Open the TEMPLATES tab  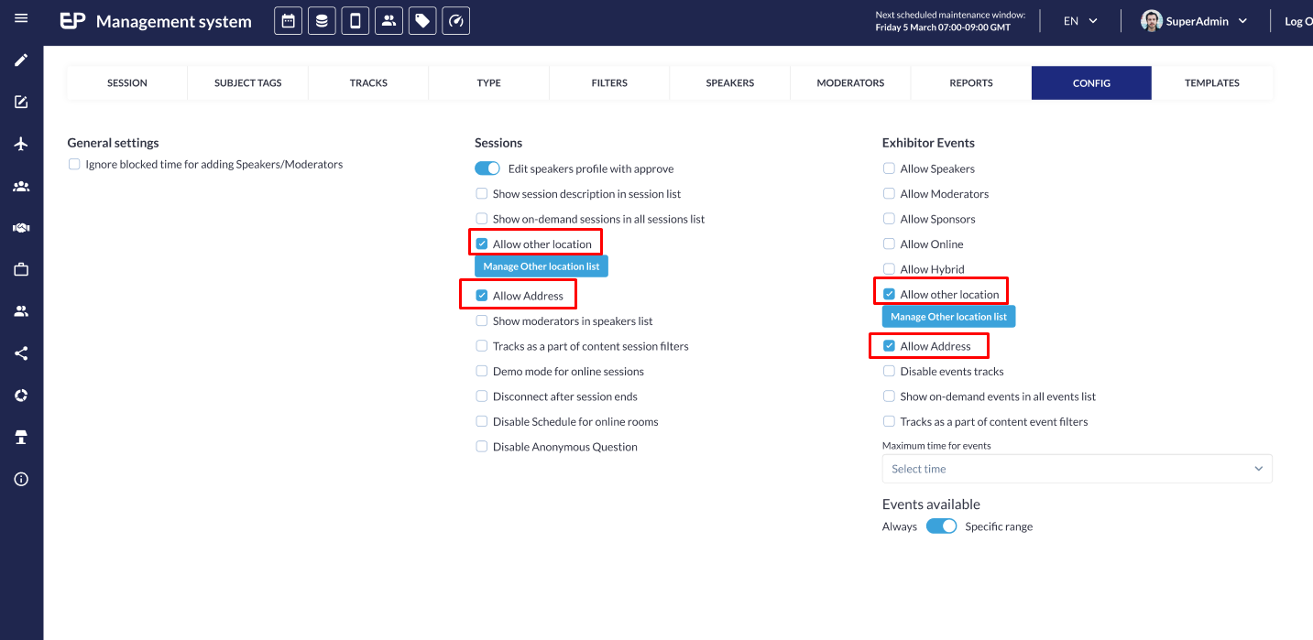pos(1212,82)
